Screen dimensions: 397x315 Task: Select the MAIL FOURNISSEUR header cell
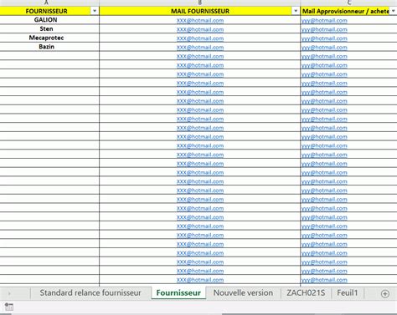pyautogui.click(x=199, y=11)
